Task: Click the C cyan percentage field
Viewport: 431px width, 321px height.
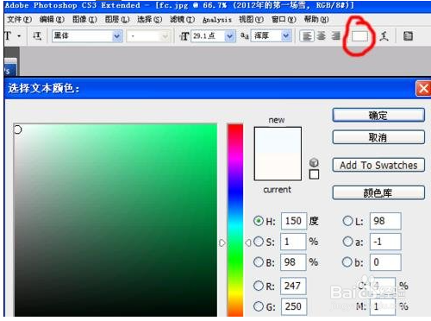Action: click(383, 286)
